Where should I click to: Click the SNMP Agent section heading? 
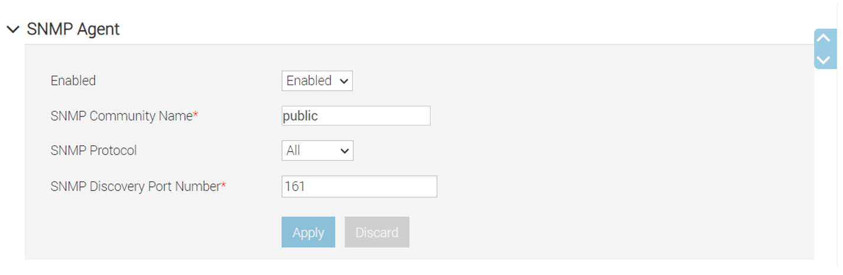(73, 30)
